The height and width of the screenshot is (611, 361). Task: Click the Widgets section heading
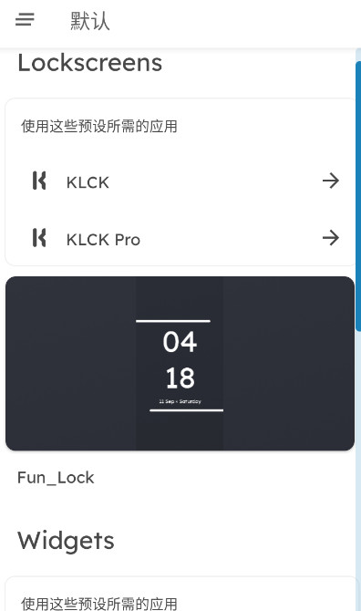pyautogui.click(x=66, y=542)
